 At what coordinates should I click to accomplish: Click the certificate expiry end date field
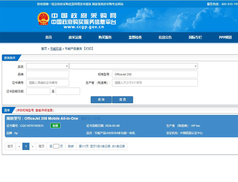pyautogui.click(x=68, y=91)
